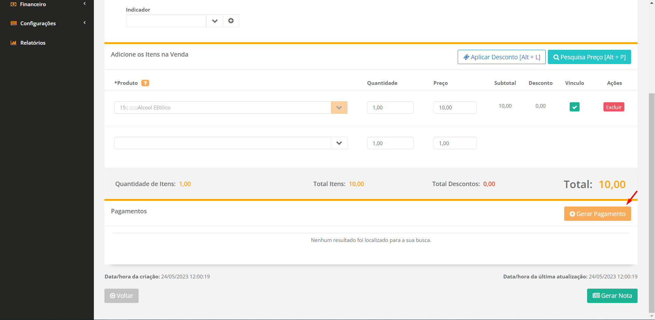The width and height of the screenshot is (655, 320).
Task: Expand the Alcool EEtilico product dropdown
Action: (339, 108)
